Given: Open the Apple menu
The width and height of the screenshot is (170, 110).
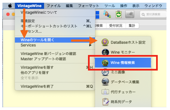Looking at the screenshot, I should click(x=10, y=5).
